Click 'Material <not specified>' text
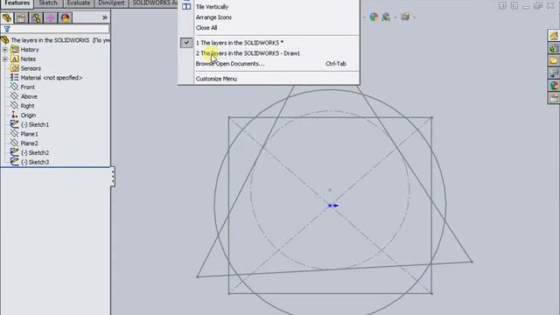This screenshot has width=560, height=315. point(52,78)
